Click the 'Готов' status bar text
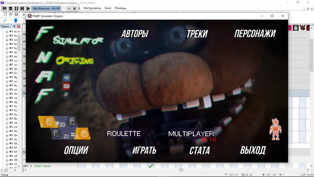 pyautogui.click(x=5, y=175)
